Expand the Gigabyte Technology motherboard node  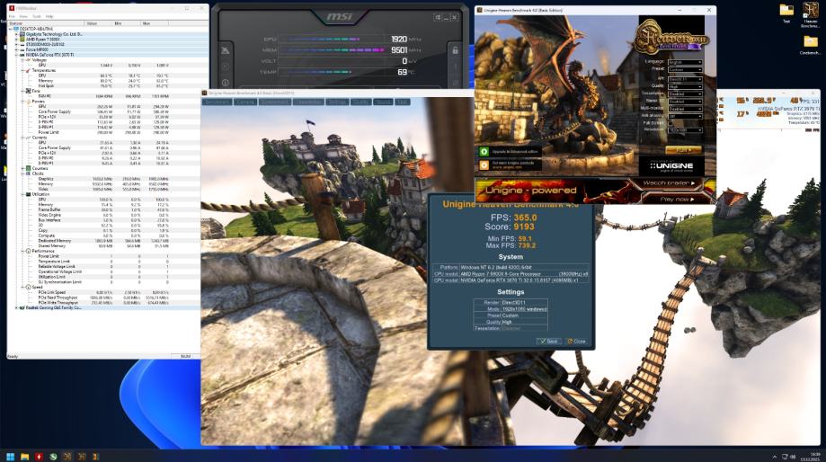pos(17,34)
